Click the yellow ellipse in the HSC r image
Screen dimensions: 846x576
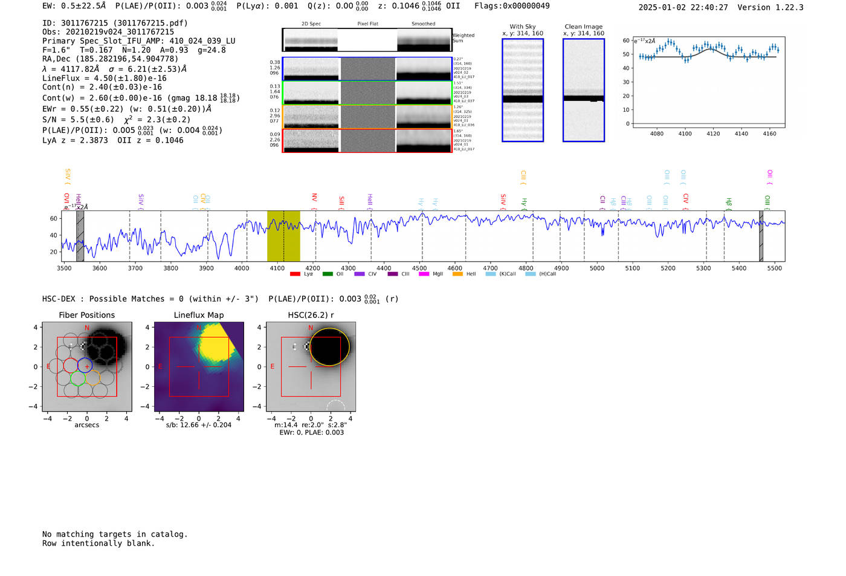click(x=329, y=348)
